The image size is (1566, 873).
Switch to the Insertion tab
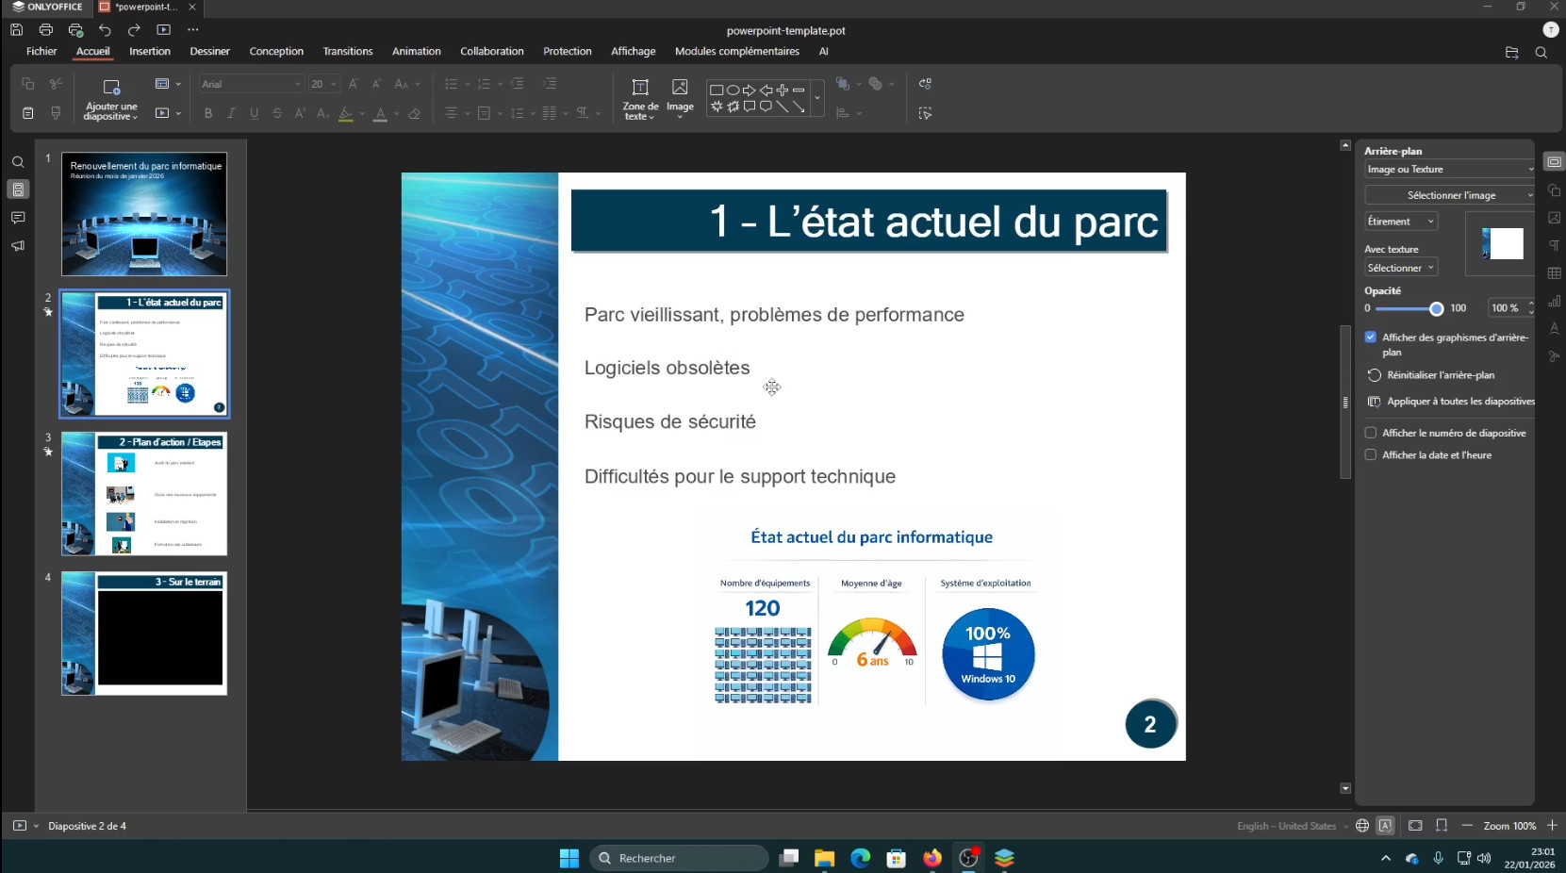point(150,52)
